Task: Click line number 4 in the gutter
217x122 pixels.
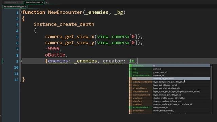Action: 17,31
